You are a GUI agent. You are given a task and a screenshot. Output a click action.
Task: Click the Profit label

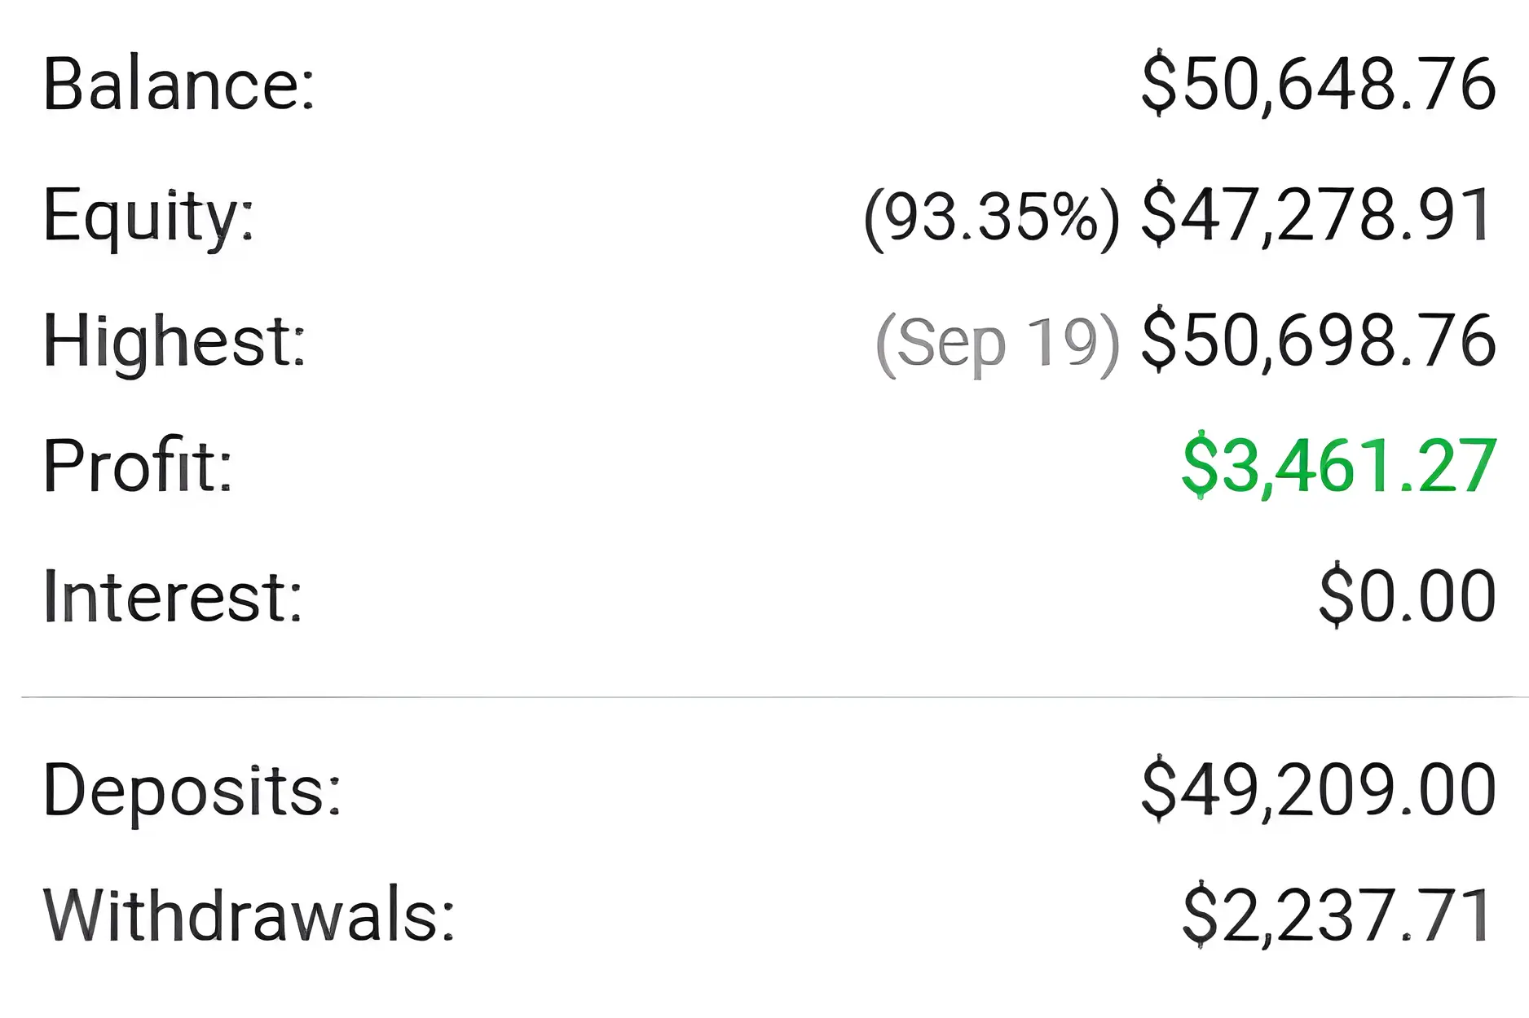pos(138,465)
